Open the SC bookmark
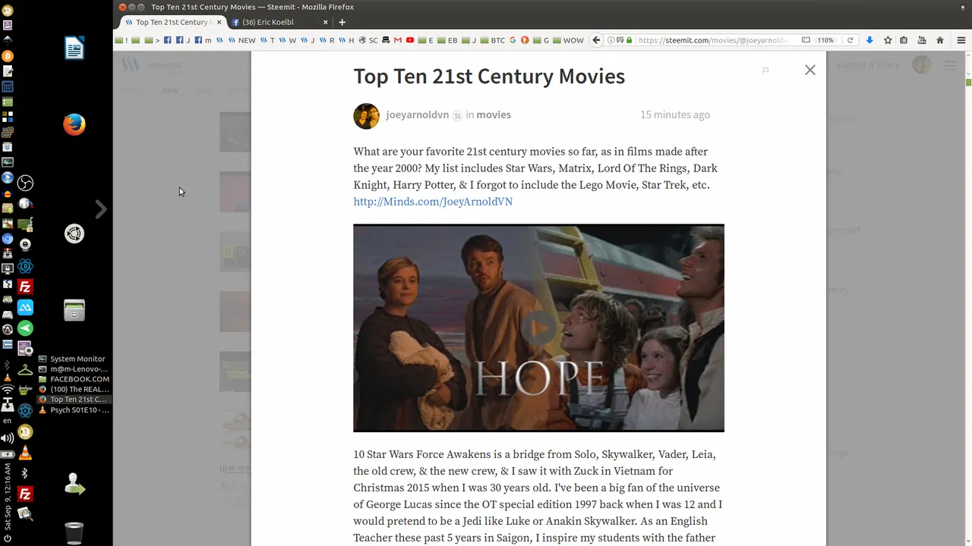972x546 pixels. coord(368,40)
